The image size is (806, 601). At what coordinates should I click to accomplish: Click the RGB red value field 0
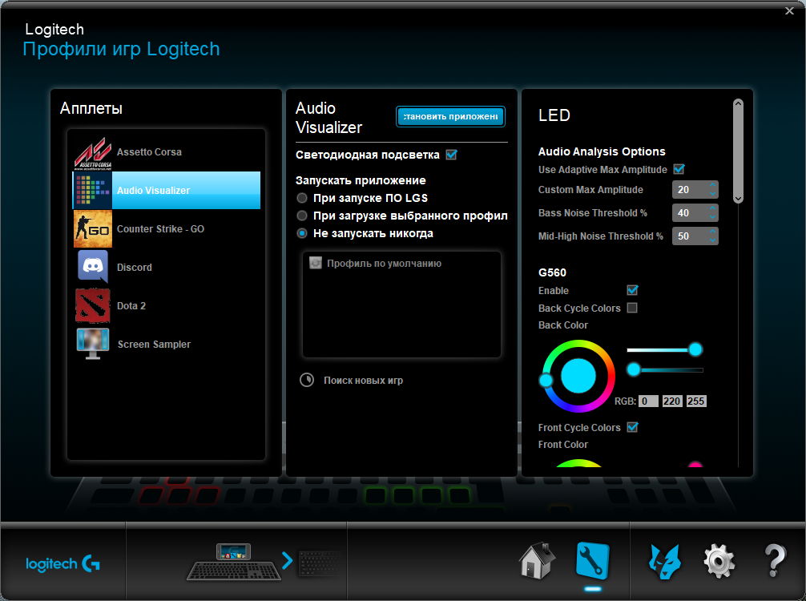tap(648, 401)
